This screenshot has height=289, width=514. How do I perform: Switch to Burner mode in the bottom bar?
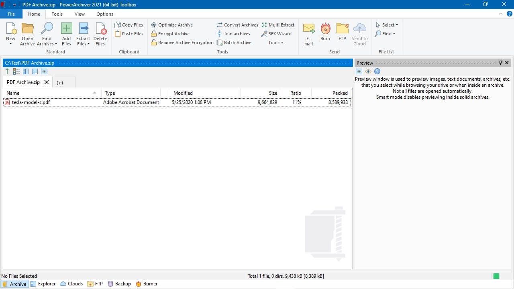147,284
